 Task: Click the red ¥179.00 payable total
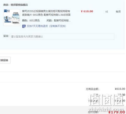(117, 112)
